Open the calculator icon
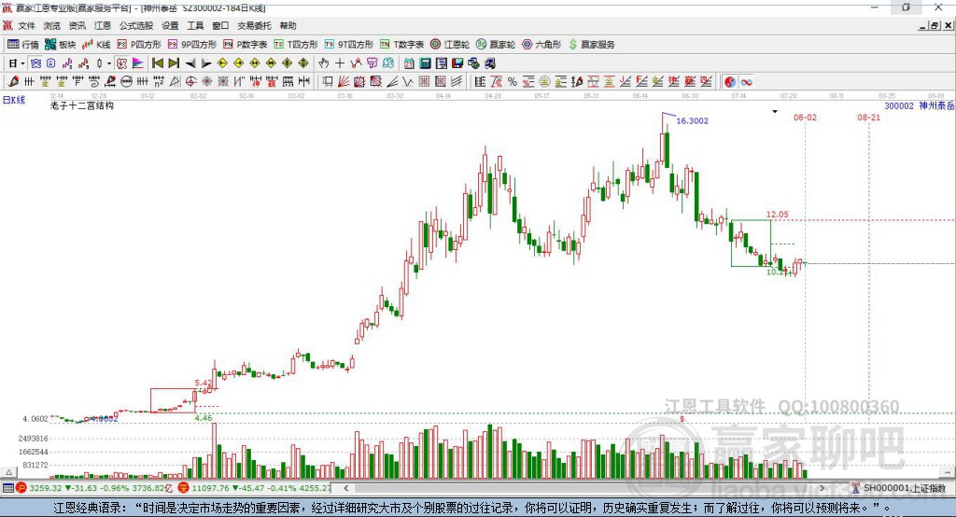 425,63
